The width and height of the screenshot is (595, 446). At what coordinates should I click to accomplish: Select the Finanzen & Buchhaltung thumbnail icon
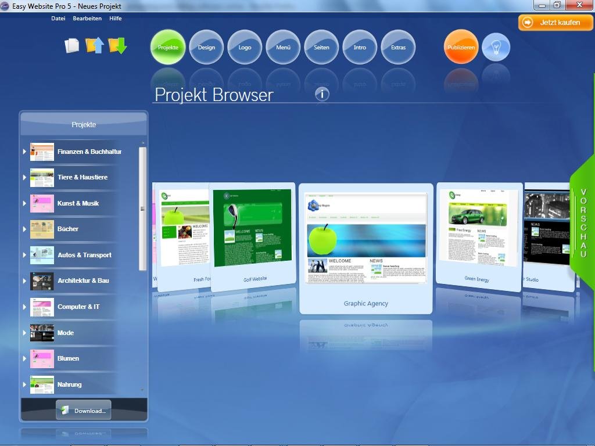tap(42, 152)
